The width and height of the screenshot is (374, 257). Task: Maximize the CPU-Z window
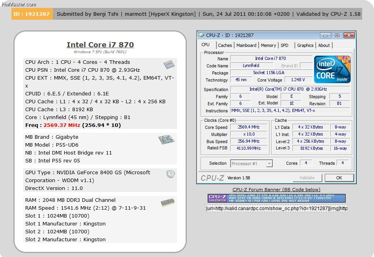point(337,35)
